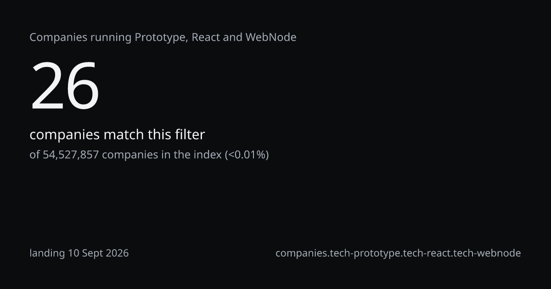The width and height of the screenshot is (551, 289).
Task: Click the total count 54,527,857
Action: pyautogui.click(x=71, y=155)
